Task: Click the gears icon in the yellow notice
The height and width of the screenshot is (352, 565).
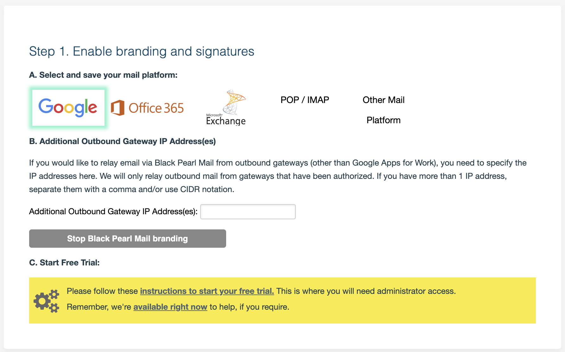Action: pyautogui.click(x=47, y=301)
